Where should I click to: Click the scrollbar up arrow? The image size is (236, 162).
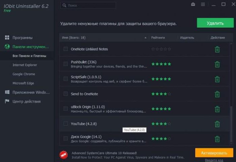click(x=231, y=43)
